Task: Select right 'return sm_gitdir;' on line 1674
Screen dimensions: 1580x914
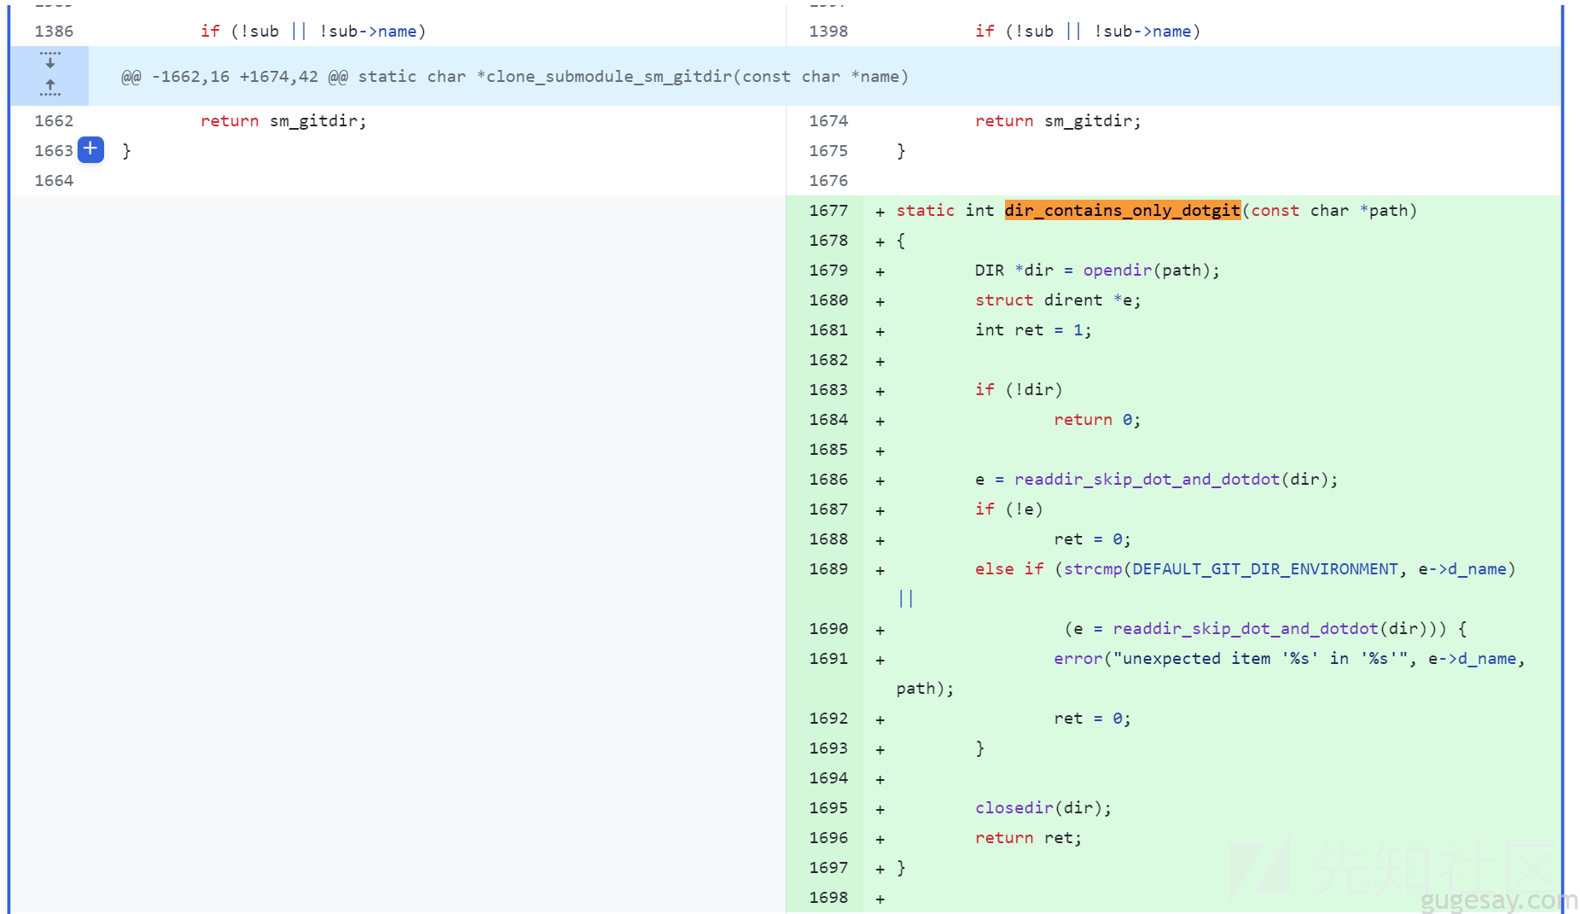Action: (1058, 120)
